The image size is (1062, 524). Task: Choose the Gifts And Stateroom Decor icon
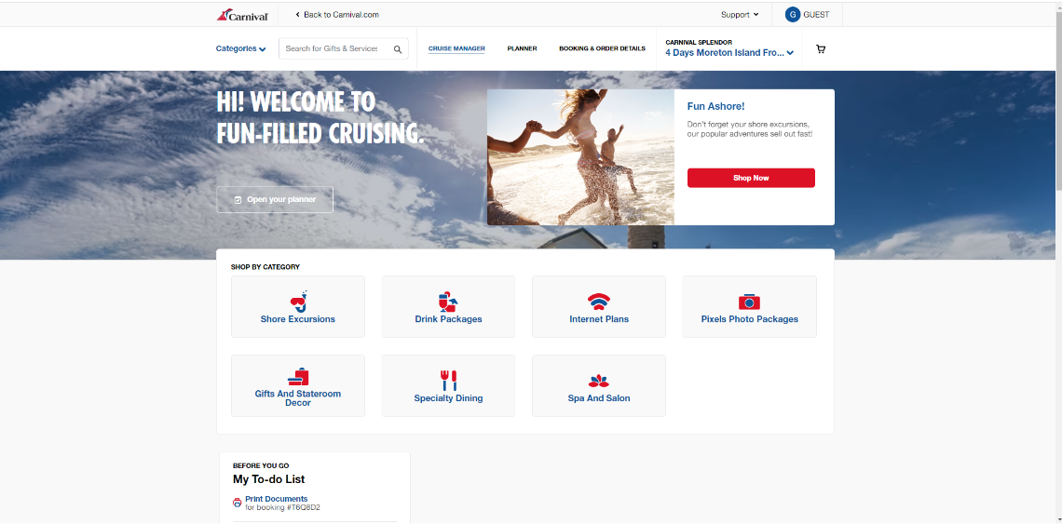298,377
